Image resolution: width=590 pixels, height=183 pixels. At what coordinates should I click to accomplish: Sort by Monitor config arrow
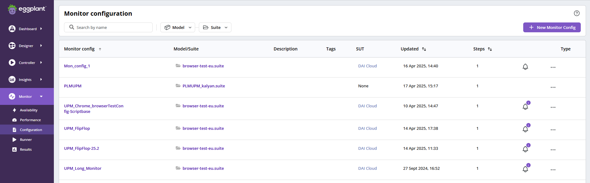click(100, 49)
